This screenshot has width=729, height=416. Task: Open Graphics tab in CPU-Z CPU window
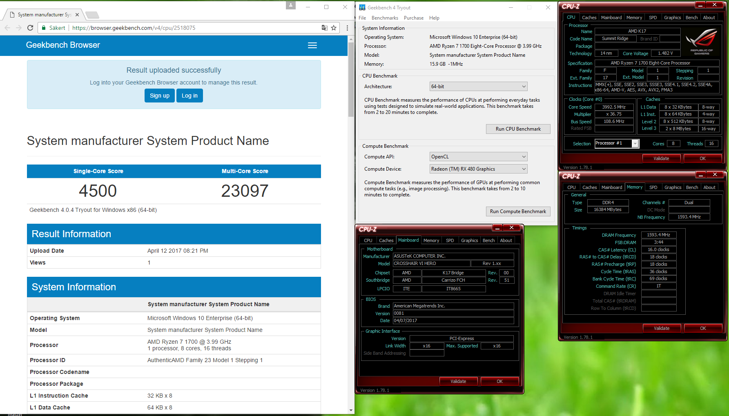click(673, 18)
